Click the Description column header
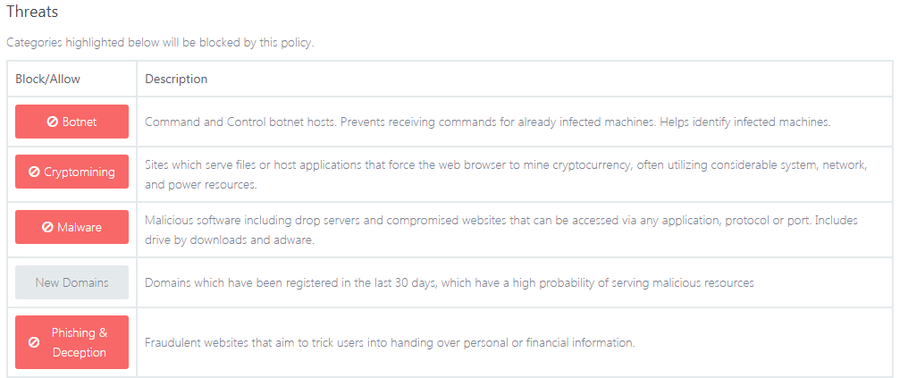The image size is (900, 378). tap(176, 80)
